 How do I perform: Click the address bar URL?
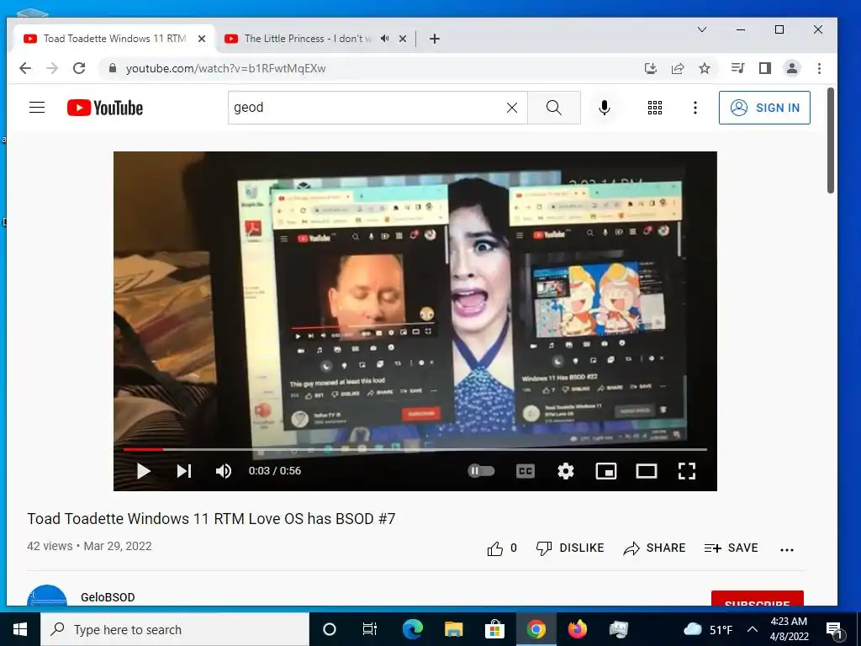pyautogui.click(x=225, y=69)
